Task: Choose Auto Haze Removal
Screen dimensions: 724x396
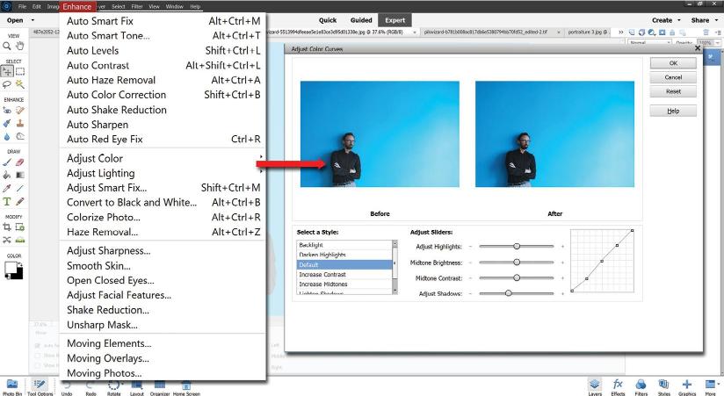Action: pos(163,80)
